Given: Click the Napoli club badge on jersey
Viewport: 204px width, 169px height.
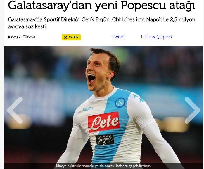Looking at the screenshot, I should click(120, 103).
